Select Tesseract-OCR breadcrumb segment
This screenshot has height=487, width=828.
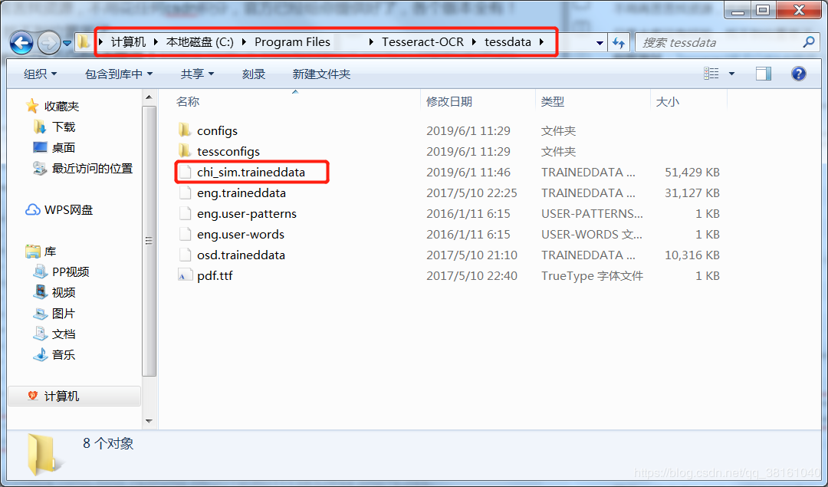[422, 42]
